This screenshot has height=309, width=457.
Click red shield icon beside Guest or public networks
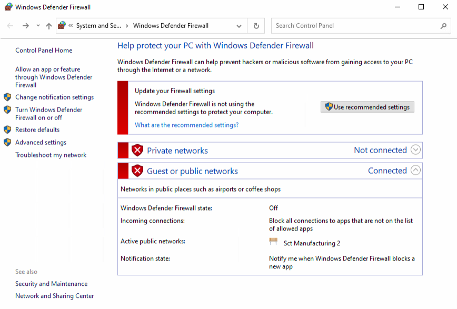[137, 171]
